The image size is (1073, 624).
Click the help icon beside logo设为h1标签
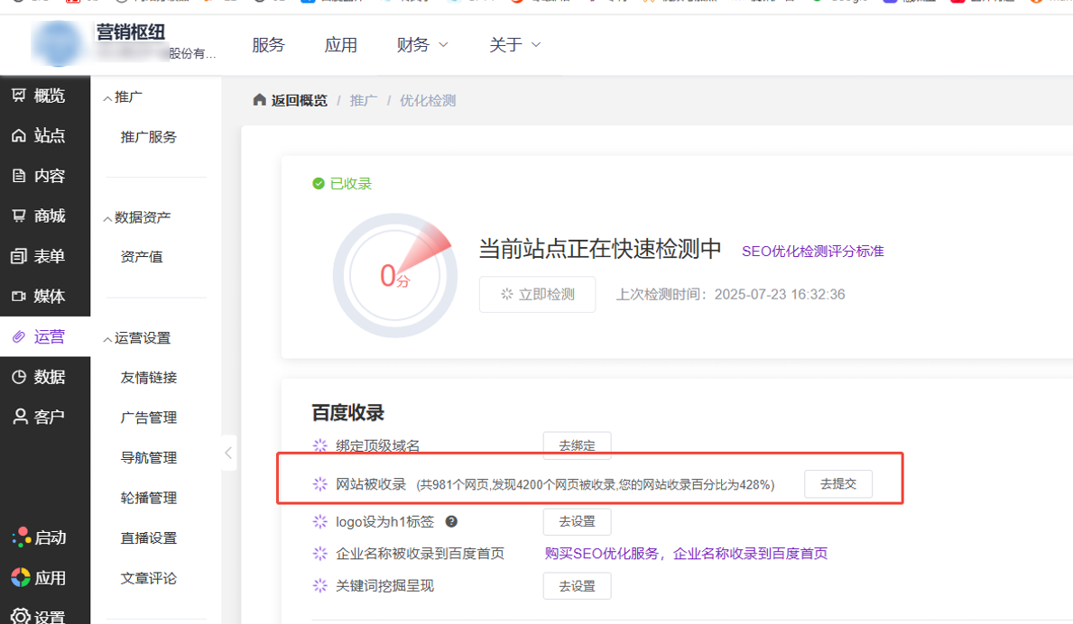(x=451, y=521)
